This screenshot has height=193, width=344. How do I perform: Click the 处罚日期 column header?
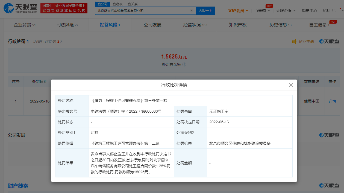[x=40, y=81]
